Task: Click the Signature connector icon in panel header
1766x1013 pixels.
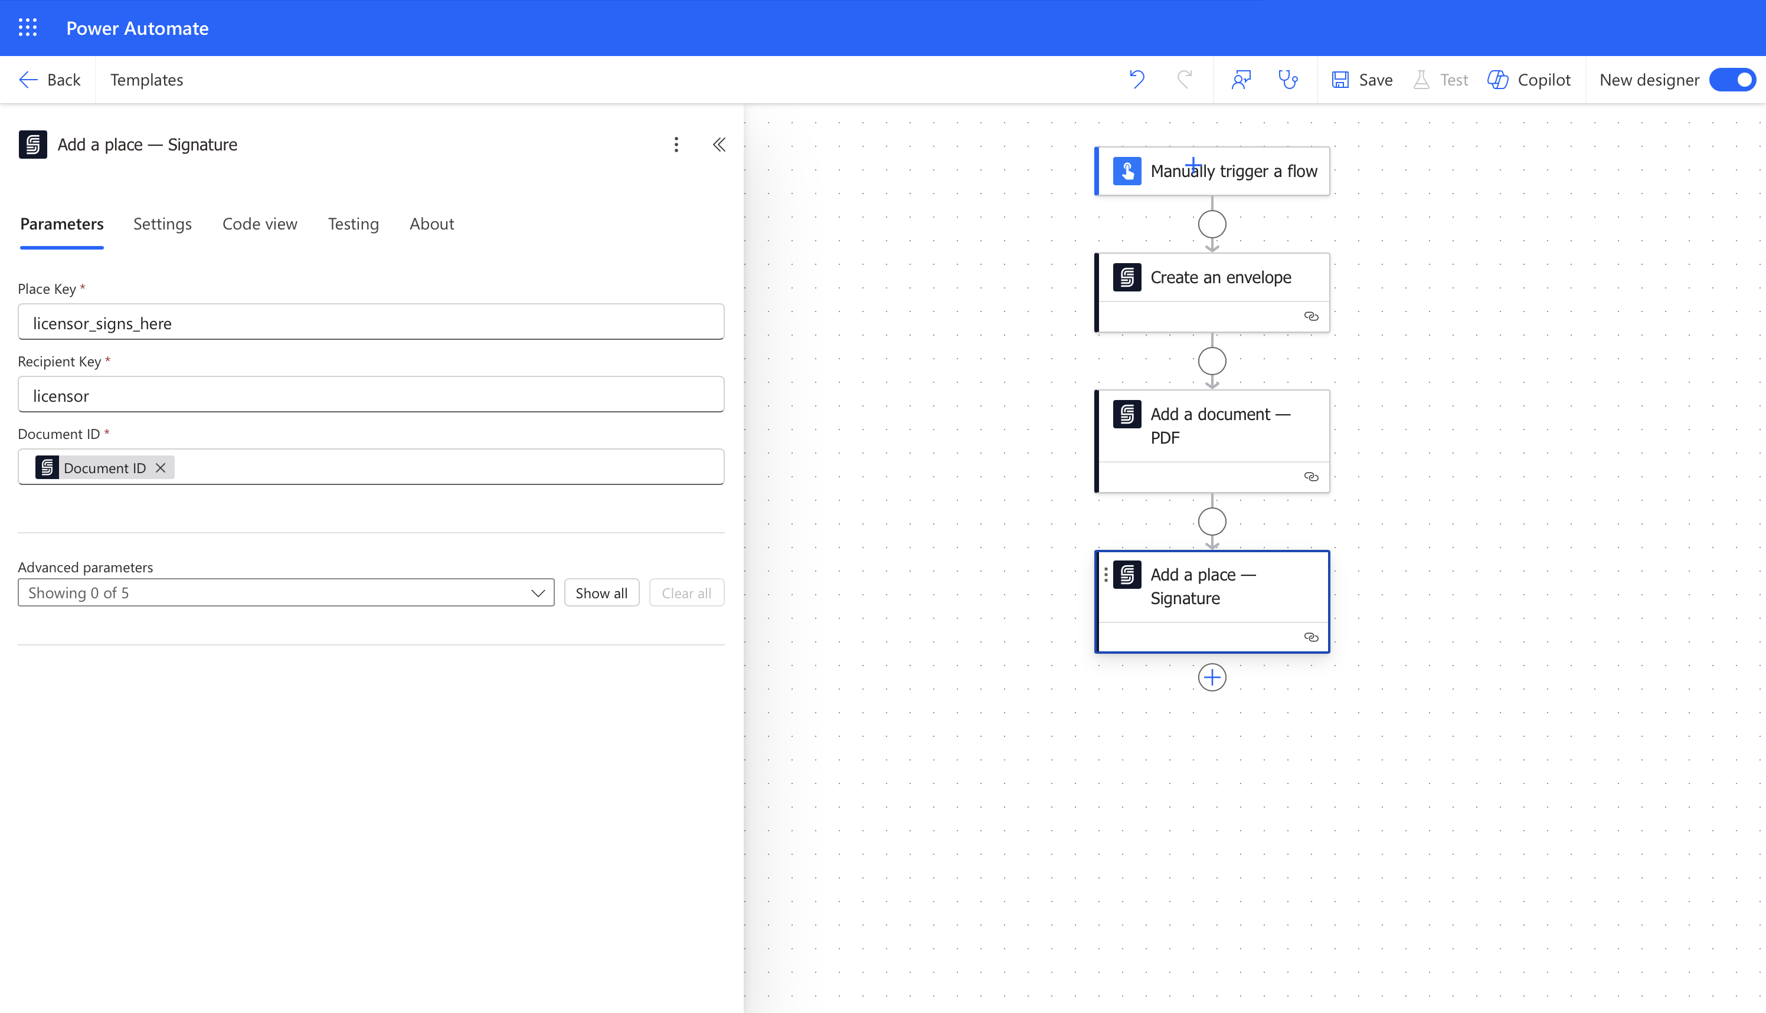Action: (32, 145)
